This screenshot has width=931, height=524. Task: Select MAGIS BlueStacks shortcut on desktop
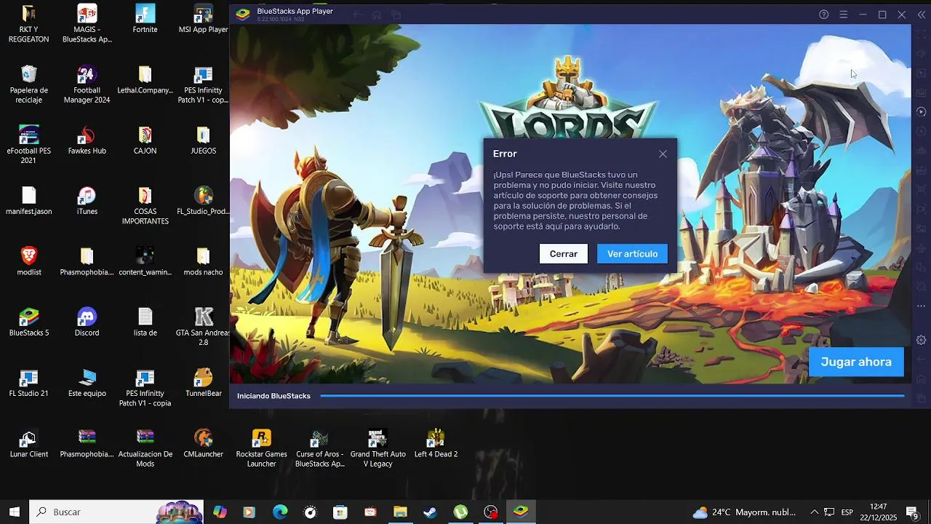tap(87, 24)
